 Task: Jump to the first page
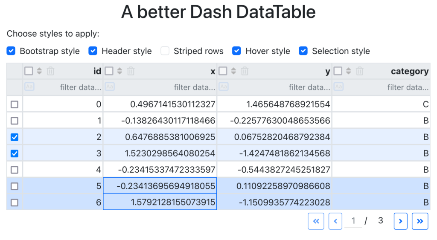[x=316, y=221]
